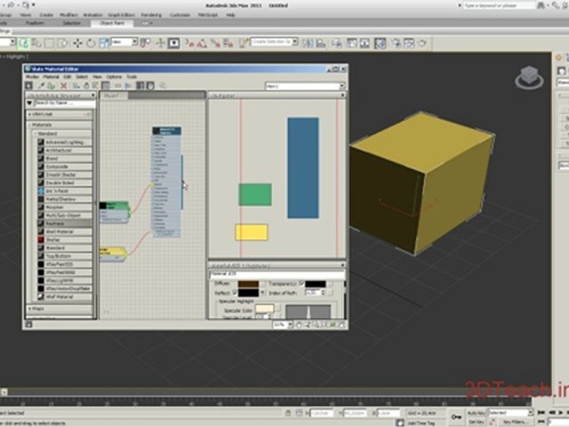Toggle Angle Snap in main toolbar
Image resolution: width=569 pixels, height=427 pixels.
(x=202, y=43)
